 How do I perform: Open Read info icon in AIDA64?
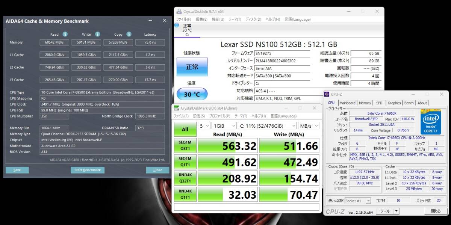click(x=65, y=34)
